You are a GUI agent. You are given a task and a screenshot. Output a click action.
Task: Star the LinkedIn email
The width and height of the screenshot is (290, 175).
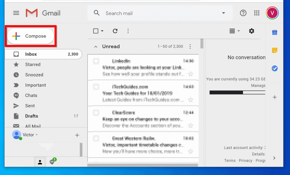tap(191, 74)
